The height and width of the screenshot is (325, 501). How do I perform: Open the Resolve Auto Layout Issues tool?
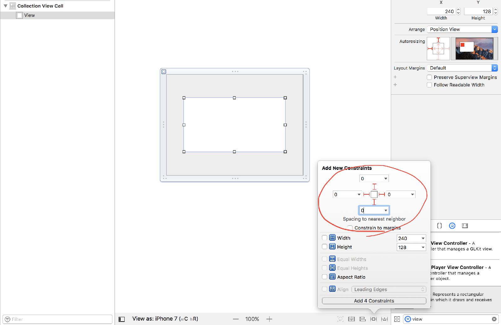coord(385,319)
